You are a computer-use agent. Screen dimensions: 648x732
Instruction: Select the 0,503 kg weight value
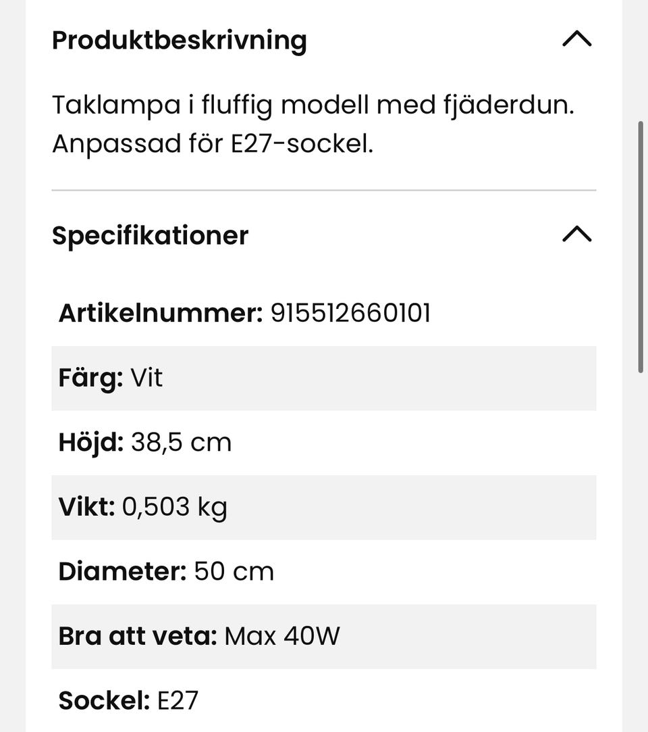click(x=174, y=507)
